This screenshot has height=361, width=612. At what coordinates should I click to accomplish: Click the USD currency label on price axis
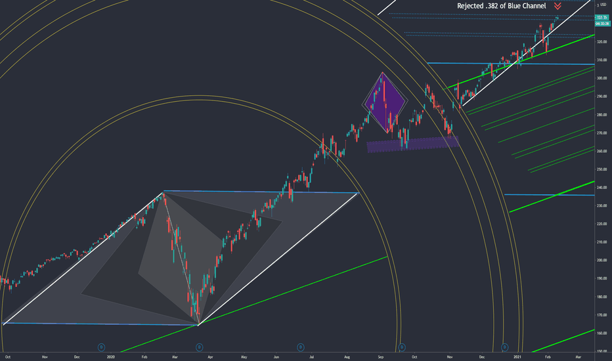pyautogui.click(x=603, y=5)
